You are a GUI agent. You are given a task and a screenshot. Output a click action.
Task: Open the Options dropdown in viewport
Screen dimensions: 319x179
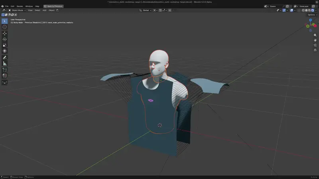point(312,15)
